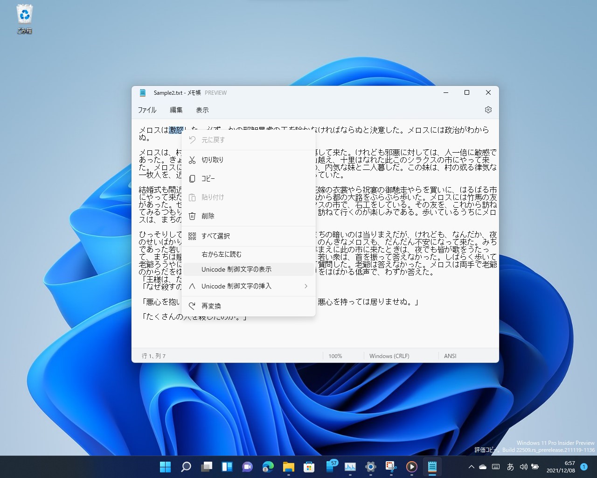This screenshot has width=597, height=478.
Task: Click the reconvert curved arrow icon
Action: tap(192, 306)
